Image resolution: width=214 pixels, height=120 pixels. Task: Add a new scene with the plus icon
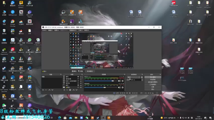(x=43, y=90)
